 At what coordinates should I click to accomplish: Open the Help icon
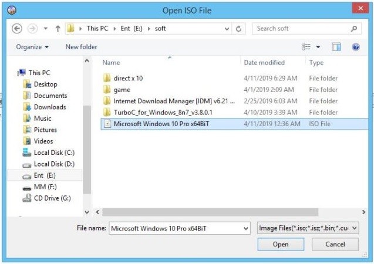(x=356, y=47)
